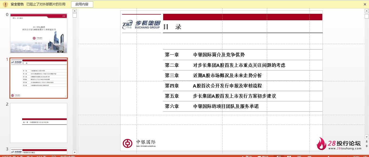Click the text 近期A股市场概况及未来走势分析

coord(227,75)
